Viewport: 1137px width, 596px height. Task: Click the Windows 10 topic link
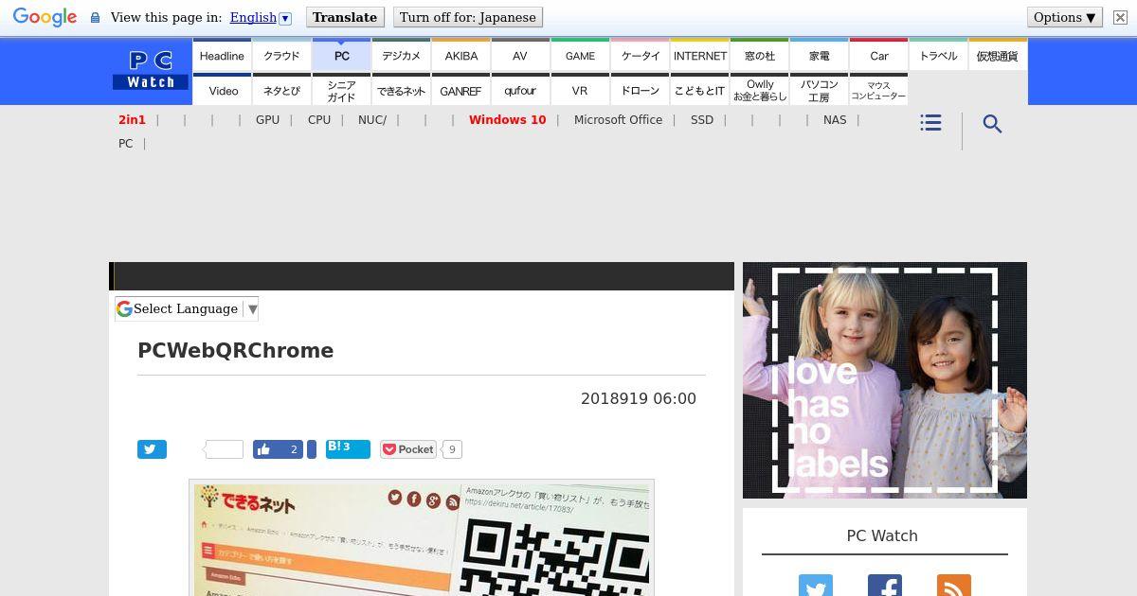coord(507,120)
